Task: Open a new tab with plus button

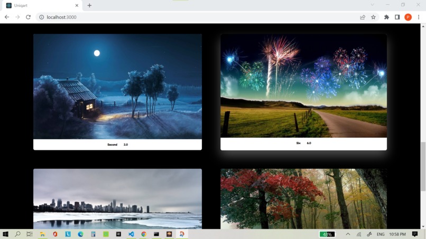Action: 89,5
